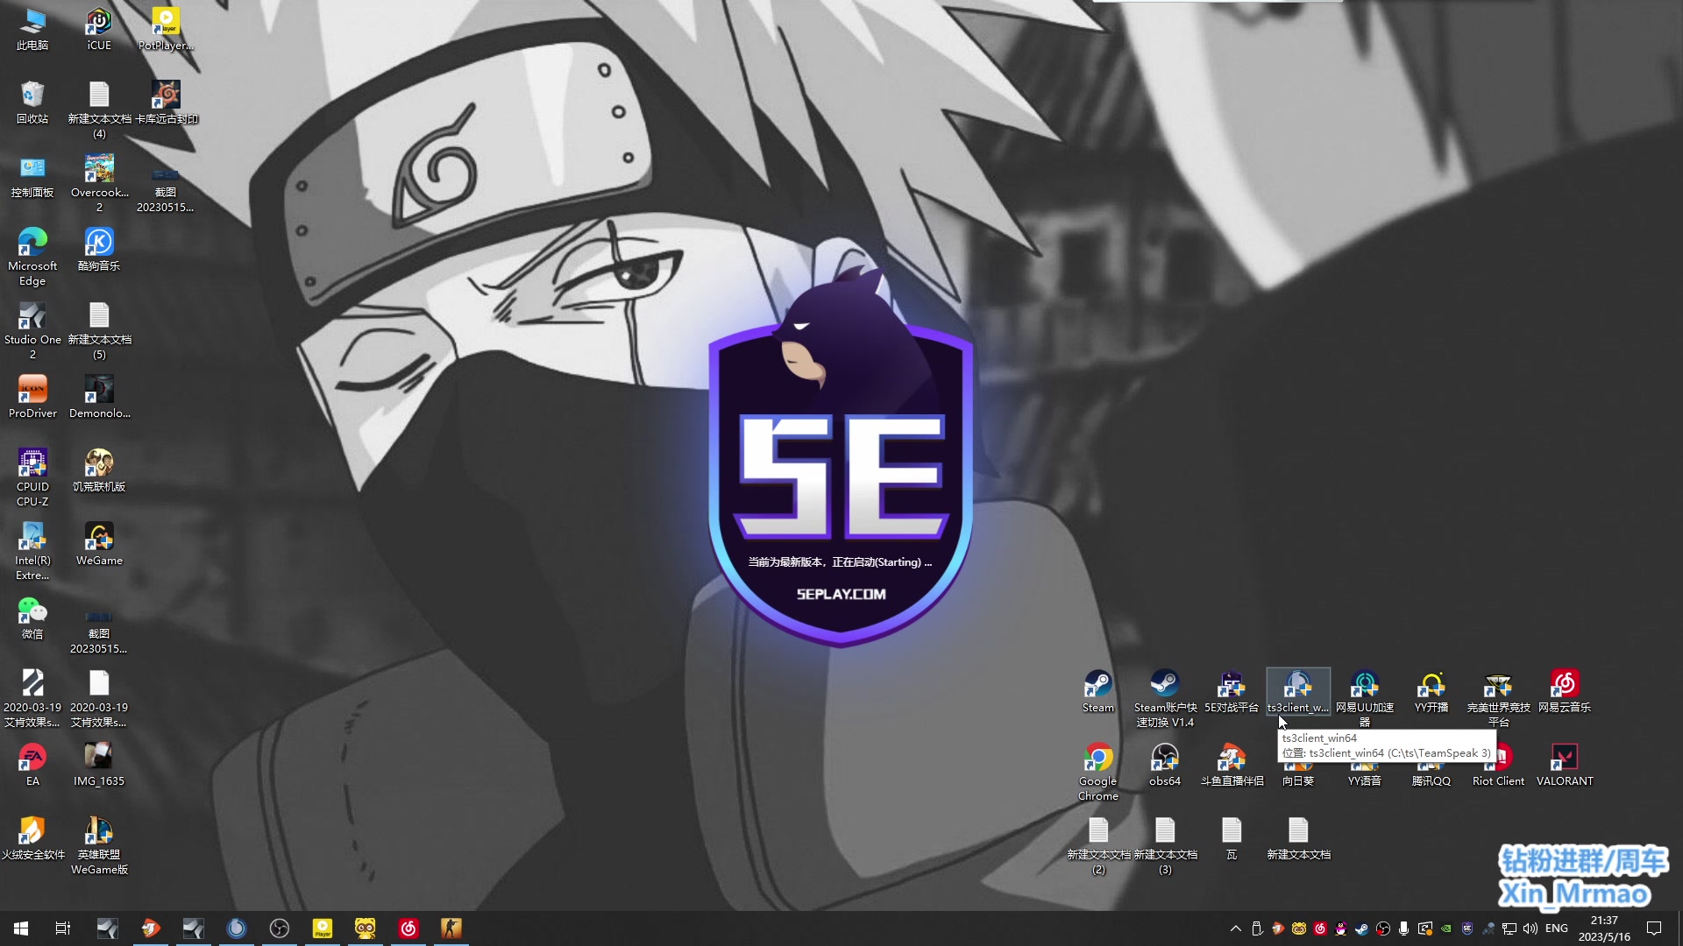This screenshot has width=1683, height=946.
Task: Launch Riot Client from the desktop
Action: point(1498,765)
